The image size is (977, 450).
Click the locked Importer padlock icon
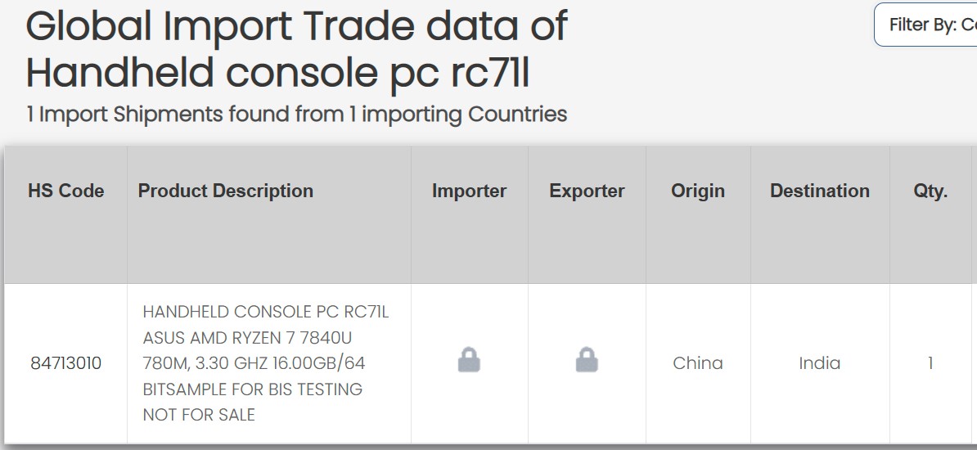(x=469, y=360)
